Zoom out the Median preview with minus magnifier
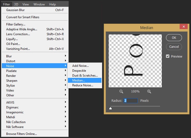The image size is (191, 138). tap(121, 91)
